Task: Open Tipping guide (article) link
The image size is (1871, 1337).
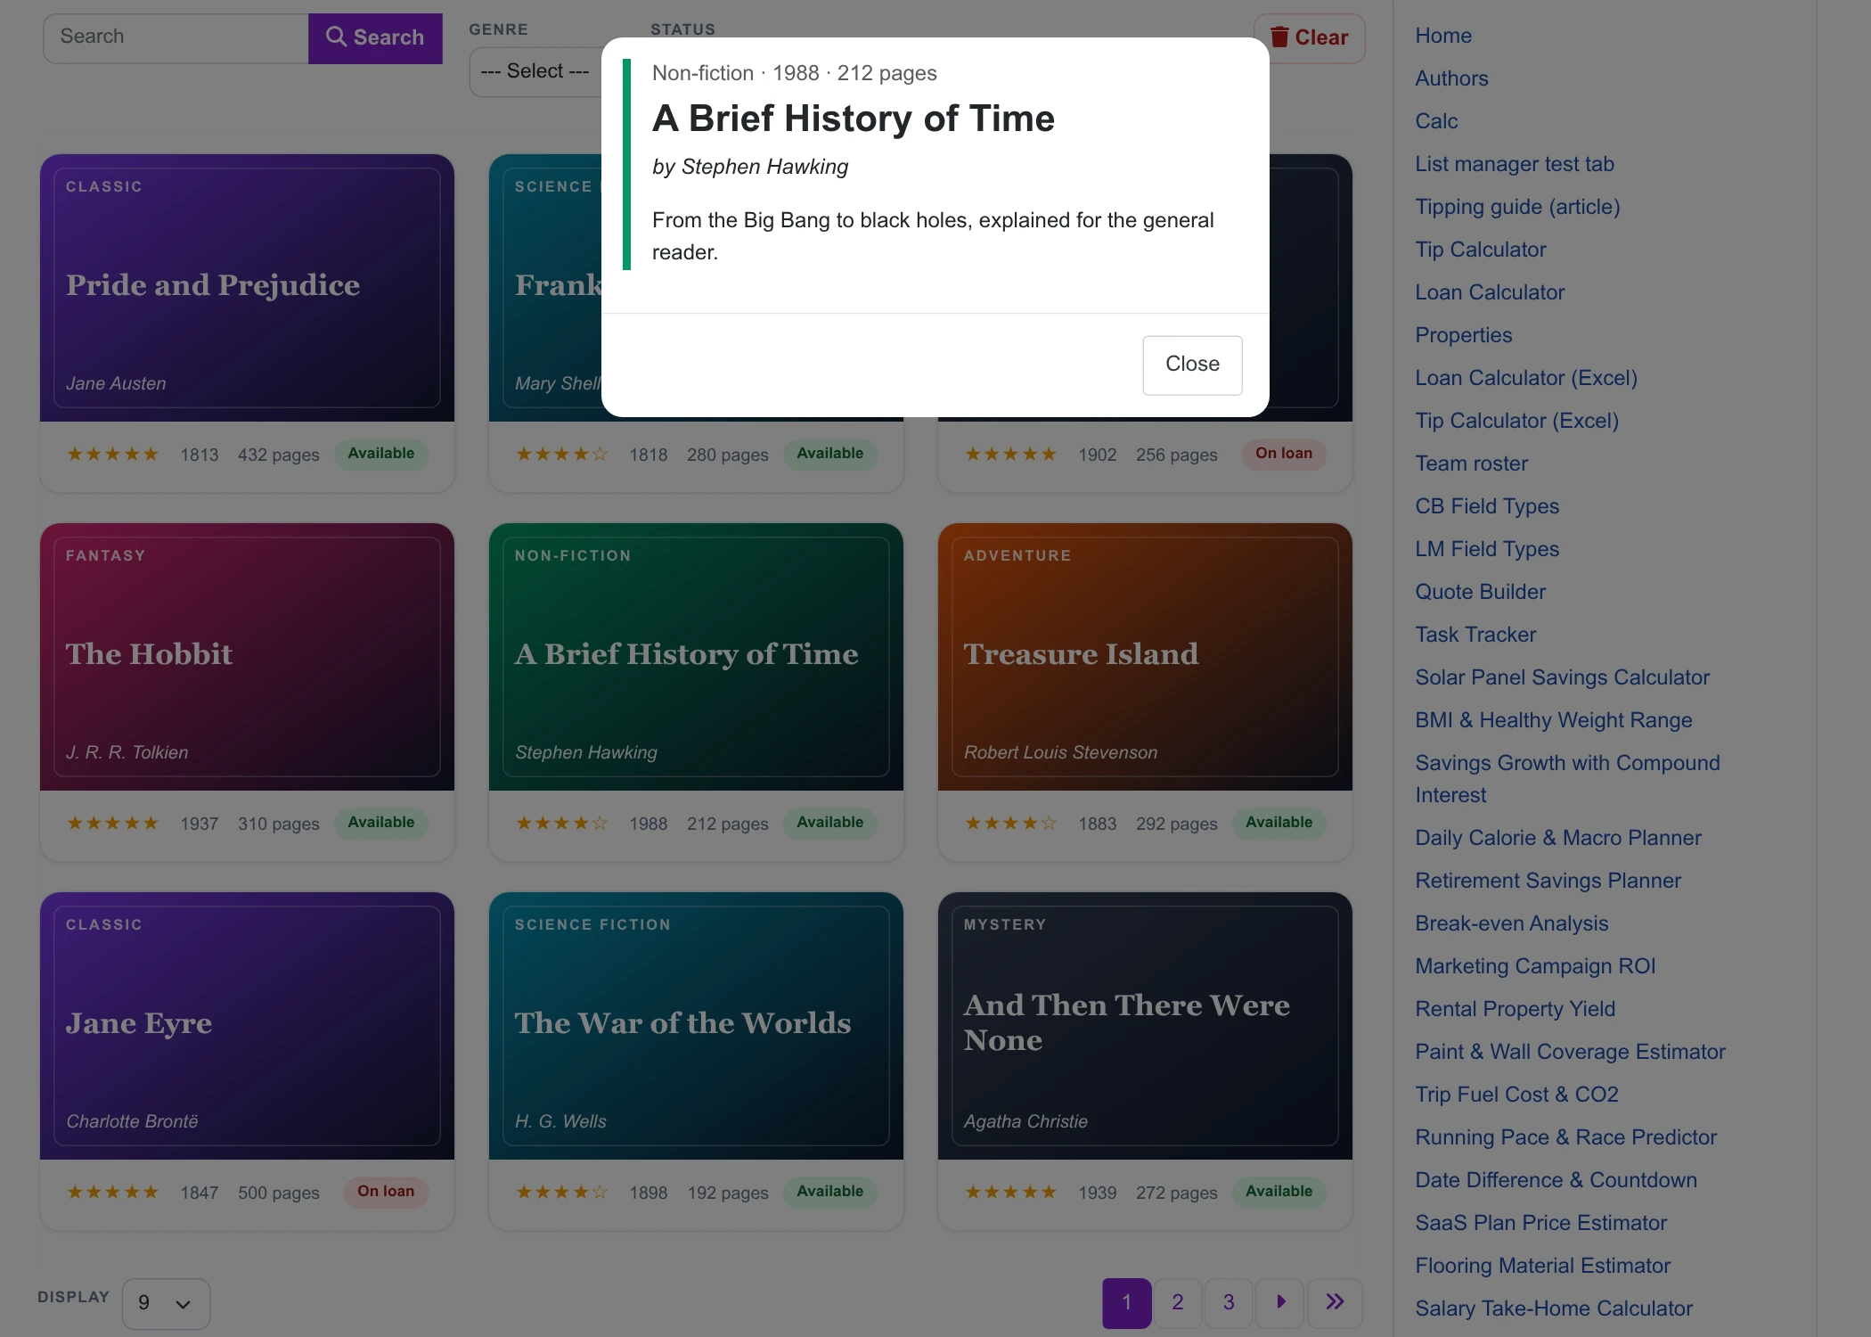Action: [x=1517, y=207]
